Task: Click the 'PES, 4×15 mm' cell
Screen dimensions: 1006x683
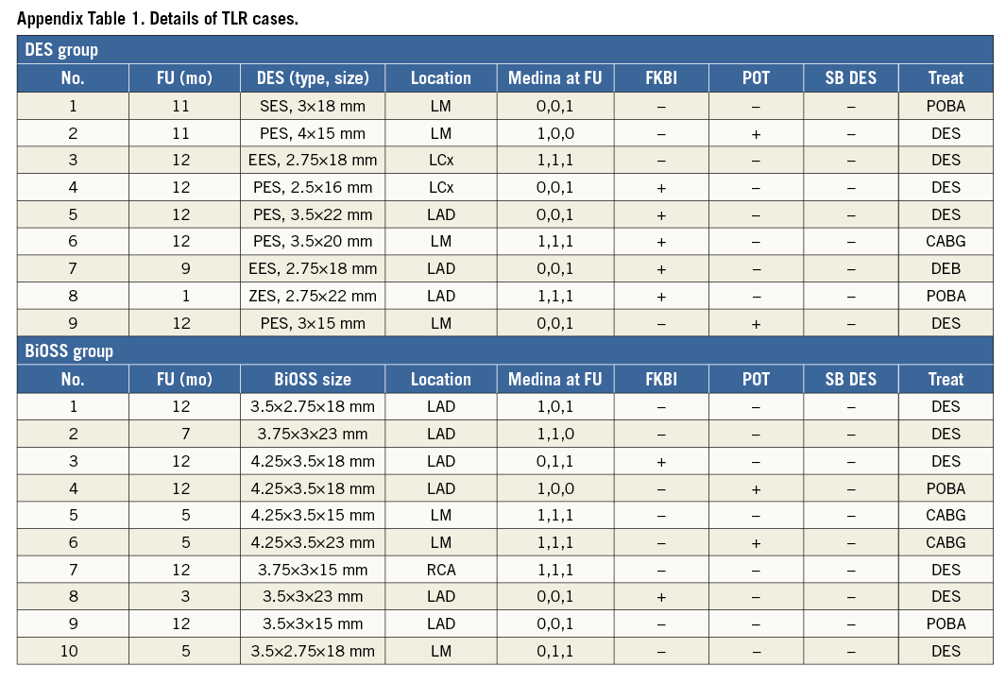Action: point(312,133)
